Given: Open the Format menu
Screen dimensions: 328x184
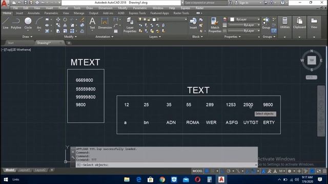Looking at the screenshot, I should [63, 8].
